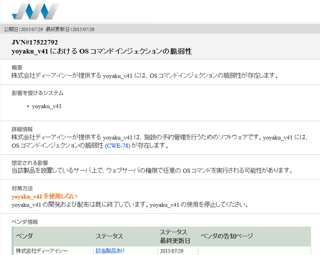
Task: Click 株式会社ディーアイシー vendor table cell
Action: (42, 251)
